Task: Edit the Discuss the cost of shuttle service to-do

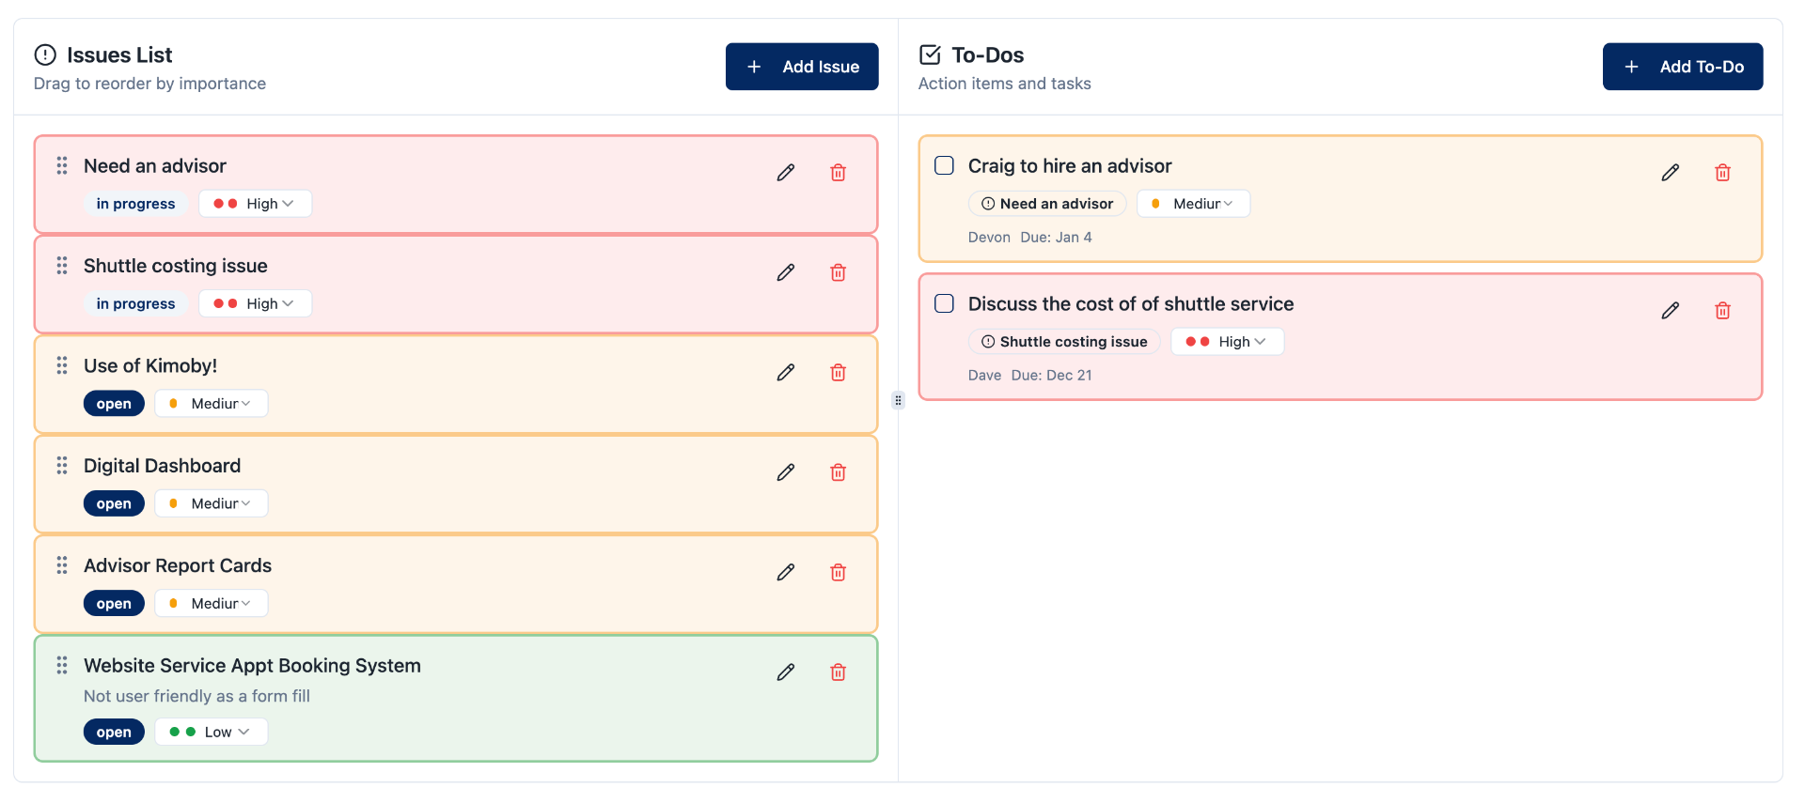Action: (x=1671, y=311)
